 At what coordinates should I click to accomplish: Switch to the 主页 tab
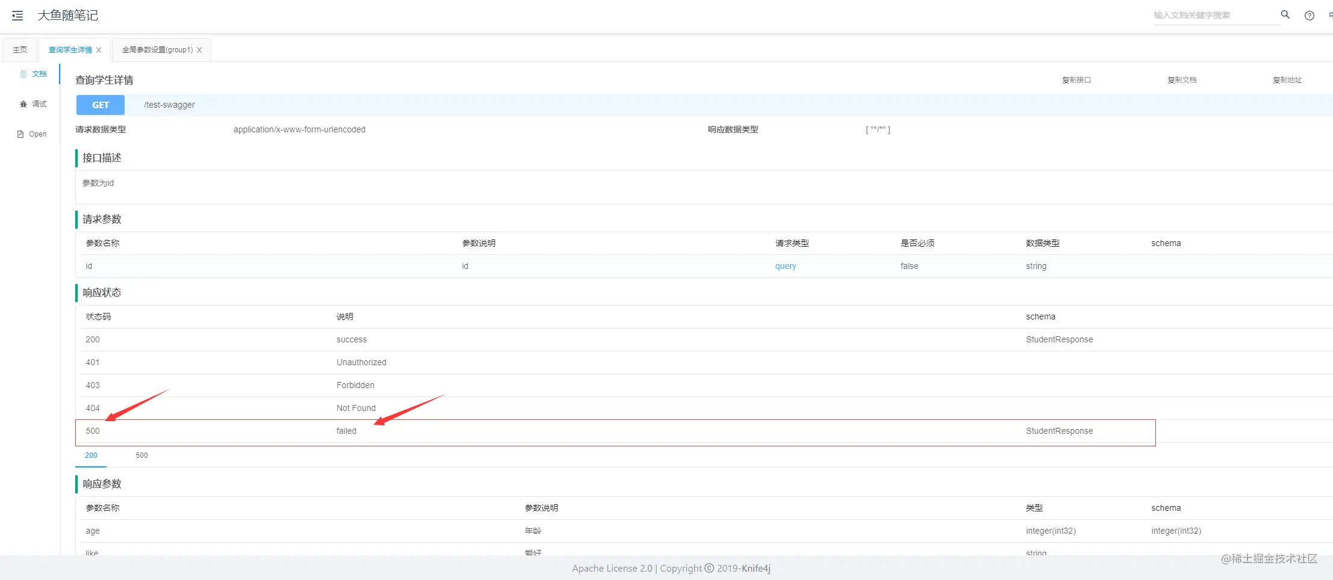20,50
